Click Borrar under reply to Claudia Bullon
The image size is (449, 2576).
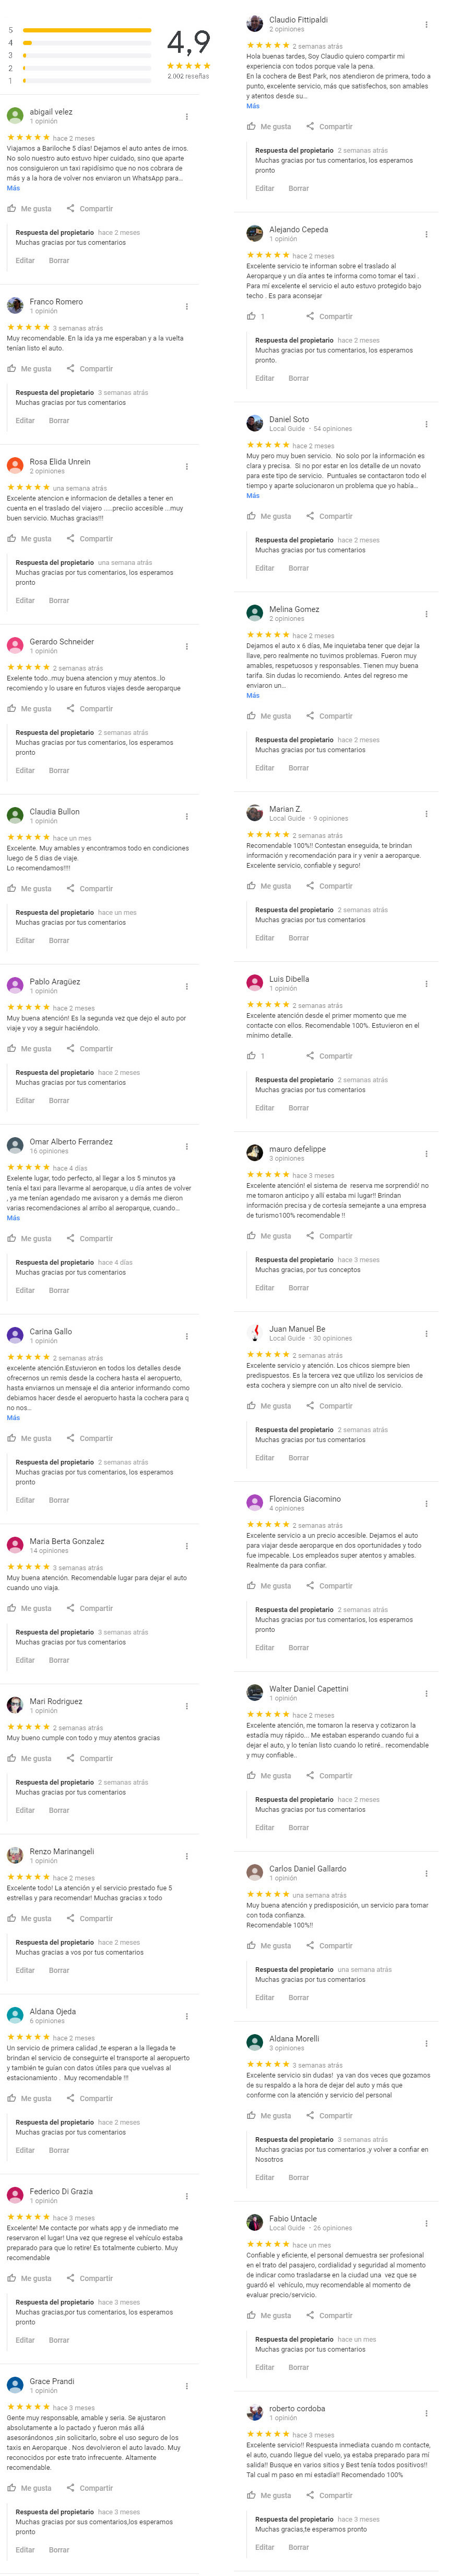(59, 940)
